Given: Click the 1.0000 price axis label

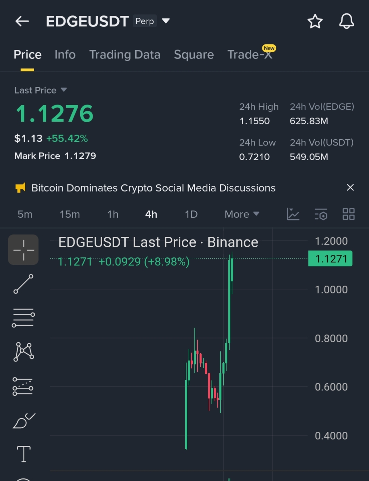Looking at the screenshot, I should point(331,290).
